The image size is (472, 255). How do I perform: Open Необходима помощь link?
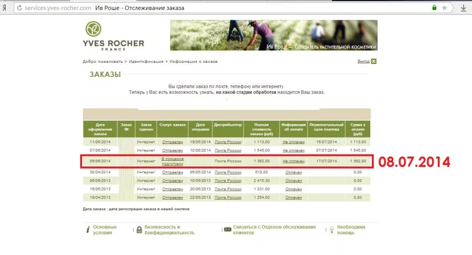[351, 230]
